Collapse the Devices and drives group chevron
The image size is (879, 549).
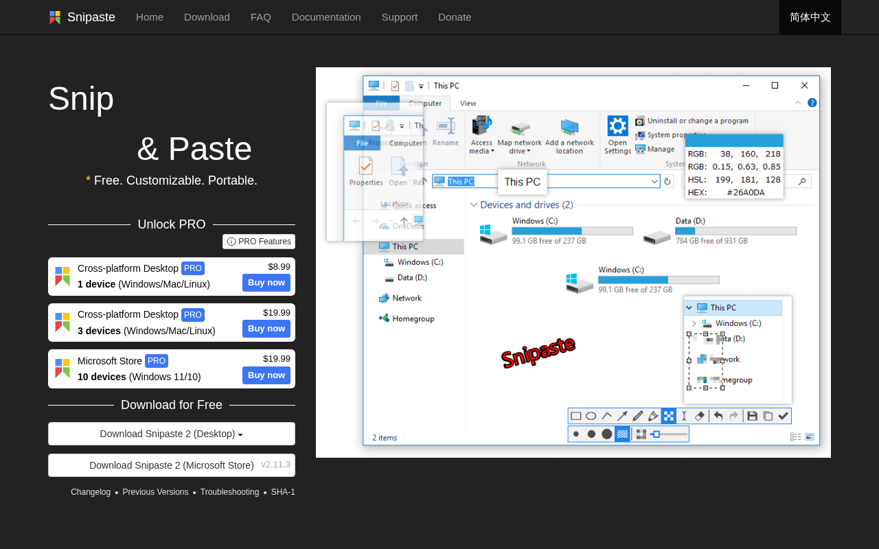point(474,205)
